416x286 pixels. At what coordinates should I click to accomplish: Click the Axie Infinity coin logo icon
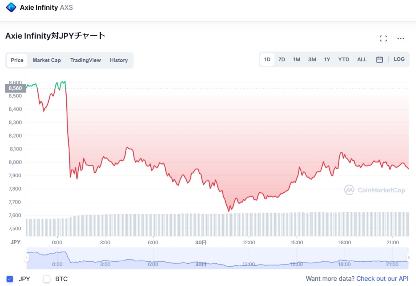point(11,7)
